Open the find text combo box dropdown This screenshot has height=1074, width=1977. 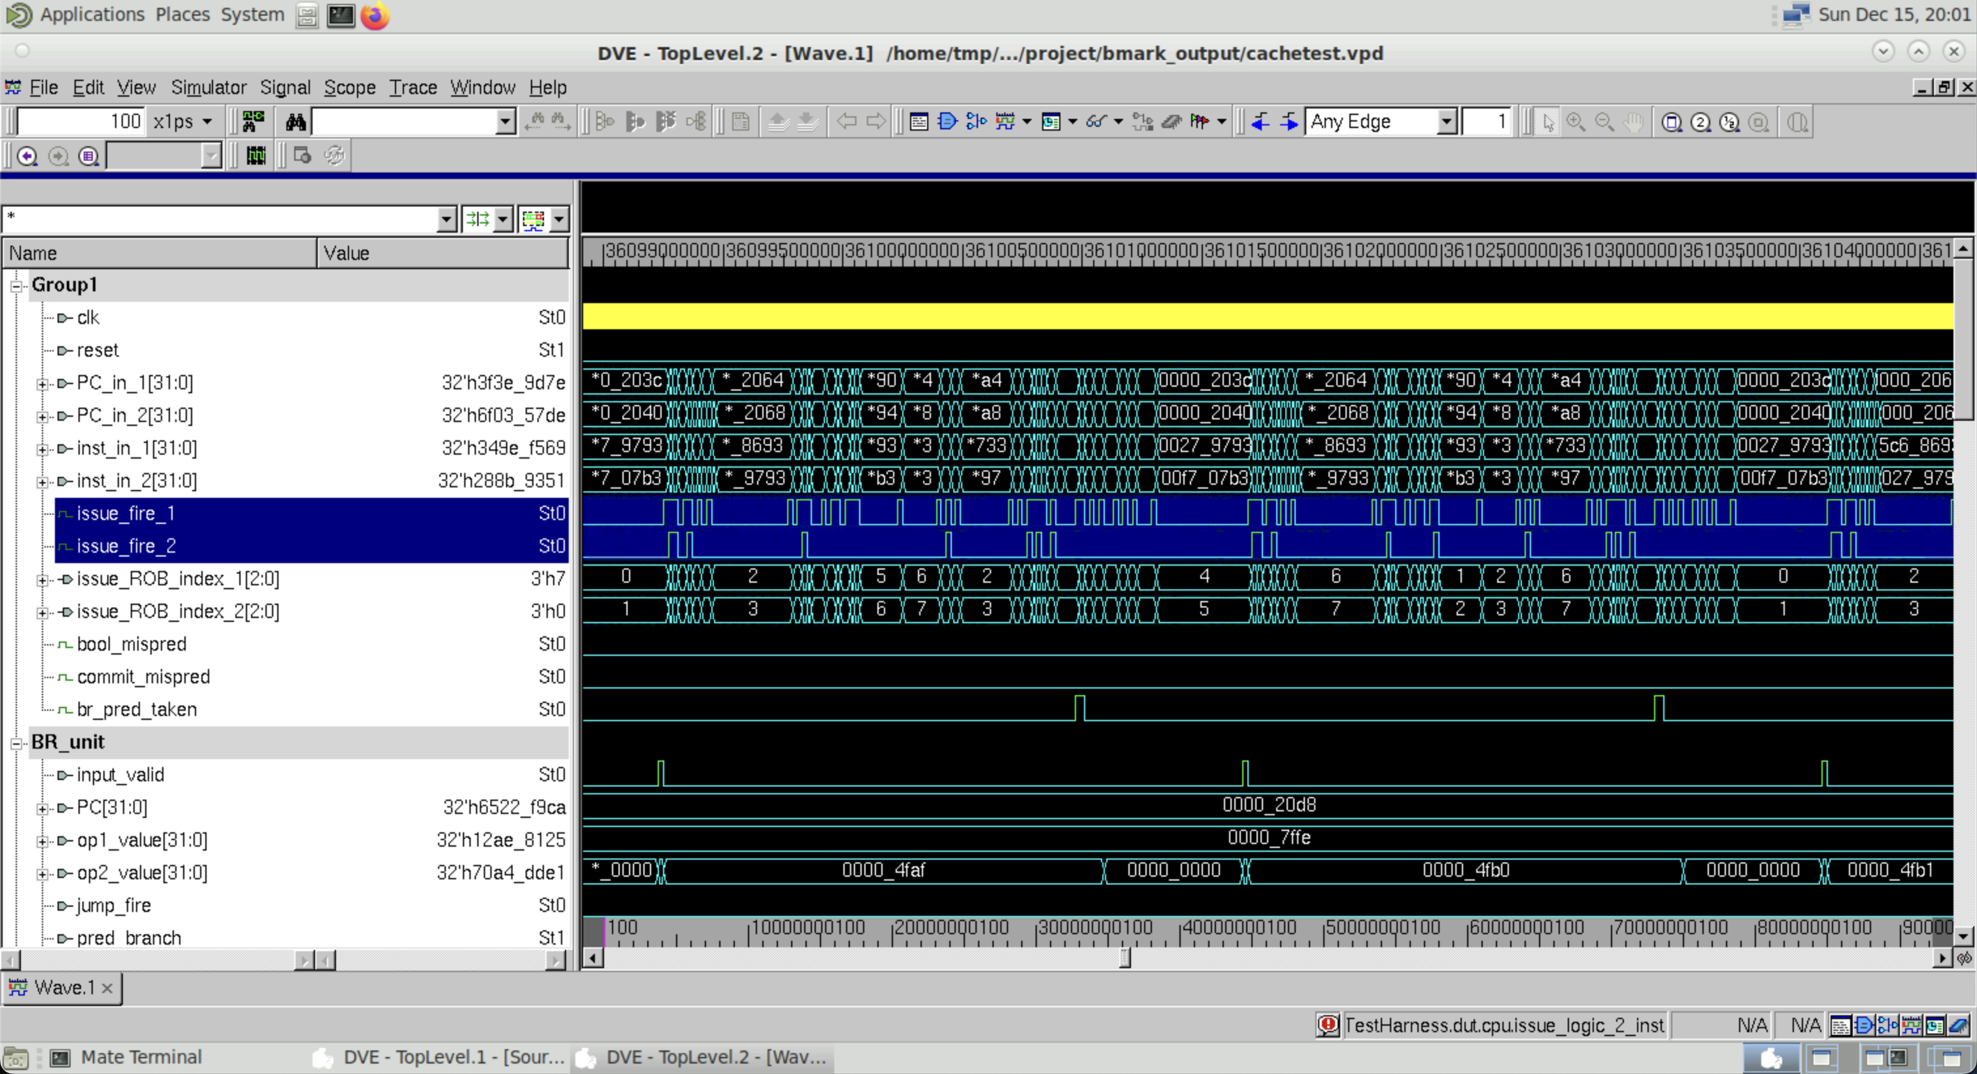click(x=504, y=122)
